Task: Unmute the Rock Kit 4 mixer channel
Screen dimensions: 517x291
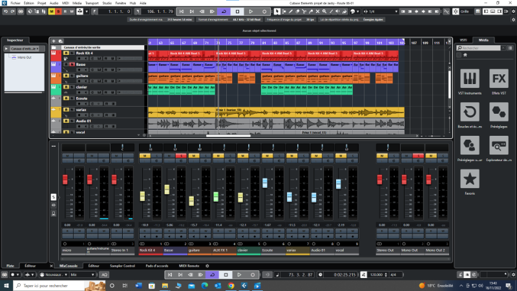Action: tap(145, 156)
